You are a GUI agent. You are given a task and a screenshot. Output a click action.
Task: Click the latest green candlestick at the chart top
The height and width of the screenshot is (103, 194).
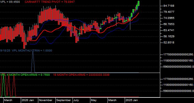(139, 3)
